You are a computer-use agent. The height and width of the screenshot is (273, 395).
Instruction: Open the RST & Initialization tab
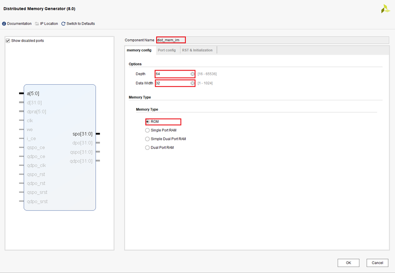197,50
